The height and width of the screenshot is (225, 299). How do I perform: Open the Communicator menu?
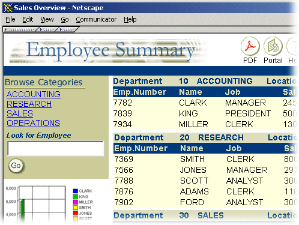96,19
